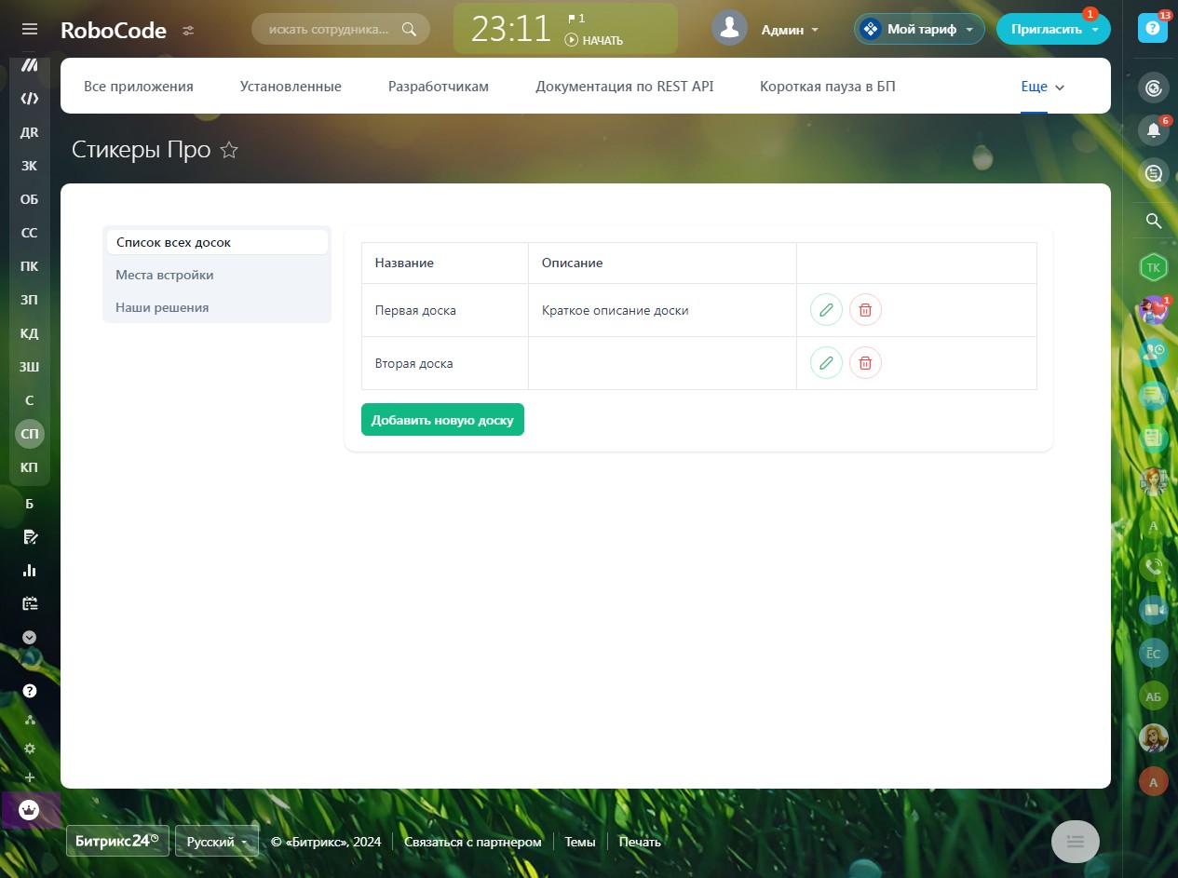The width and height of the screenshot is (1178, 878).
Task: Open notifications bell with 6 badge
Action: (x=1154, y=130)
